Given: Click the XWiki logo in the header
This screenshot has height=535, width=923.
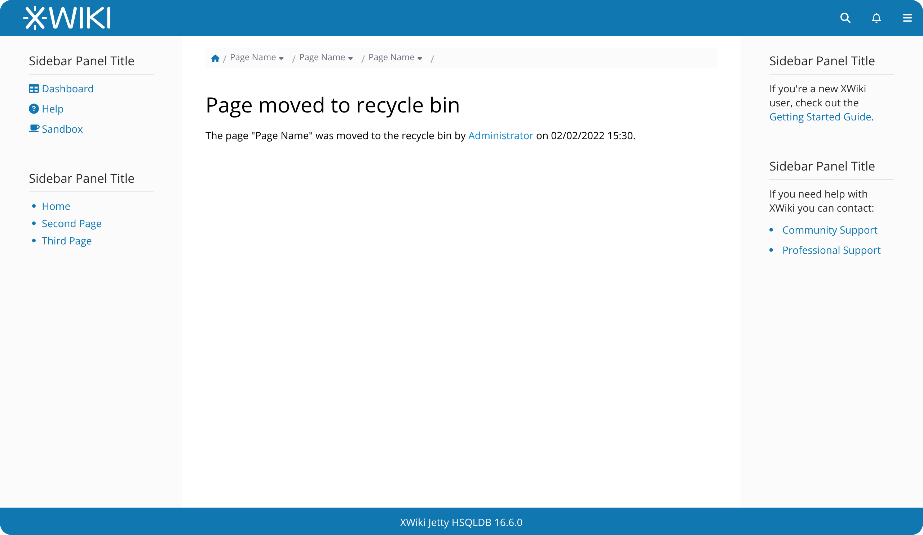Looking at the screenshot, I should pos(67,18).
